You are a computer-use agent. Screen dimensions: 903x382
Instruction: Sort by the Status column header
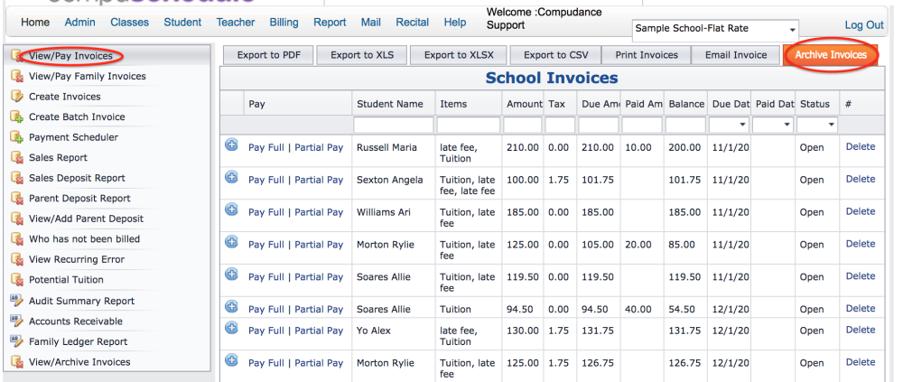[x=815, y=104]
